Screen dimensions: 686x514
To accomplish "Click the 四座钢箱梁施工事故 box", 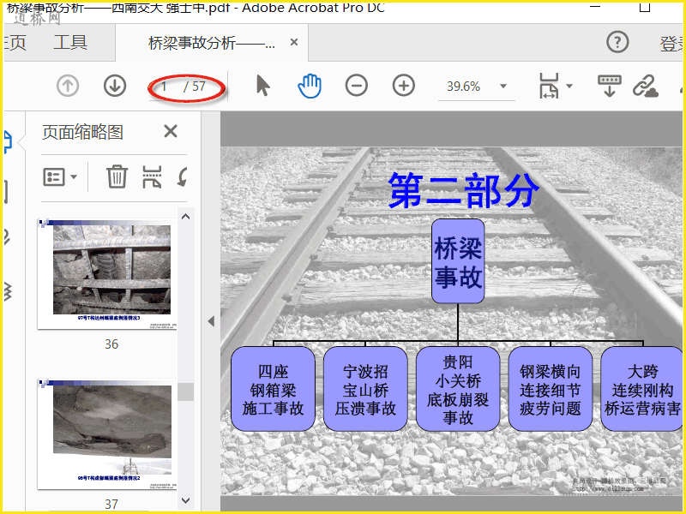I will [x=273, y=389].
